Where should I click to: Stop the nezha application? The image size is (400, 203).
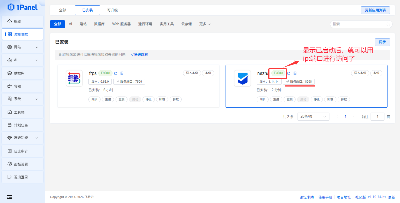coord(317,99)
